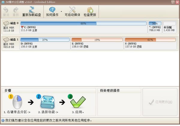180x126 pixels.
Task: Click the E: (NTFS) partition label
Action: click(78, 44)
